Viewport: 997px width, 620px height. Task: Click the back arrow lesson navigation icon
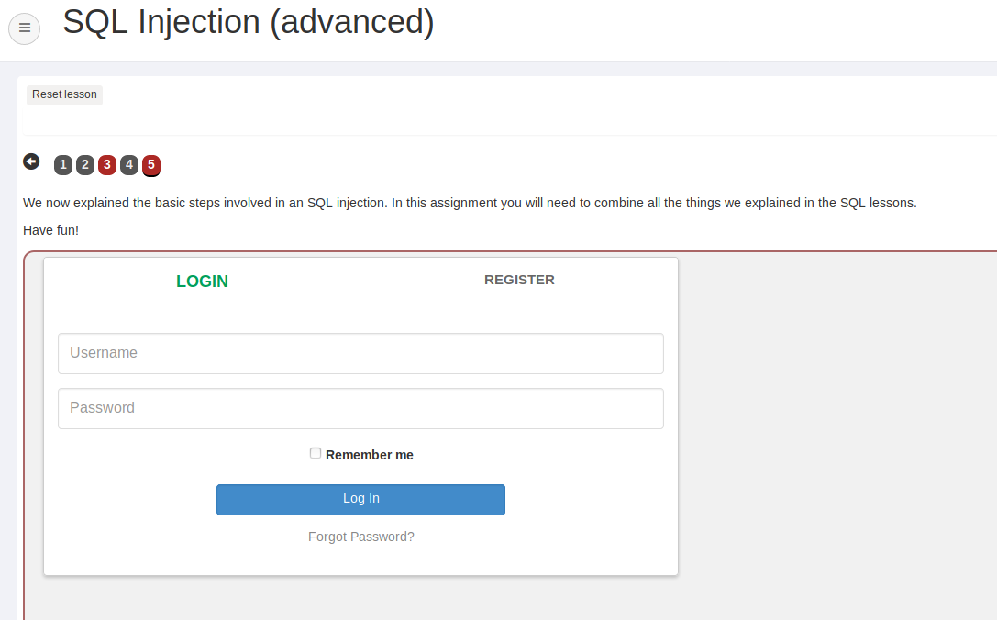31,161
